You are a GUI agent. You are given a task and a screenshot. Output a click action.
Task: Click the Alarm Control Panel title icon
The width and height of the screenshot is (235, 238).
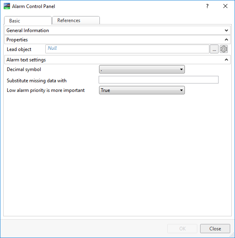[x=7, y=6]
